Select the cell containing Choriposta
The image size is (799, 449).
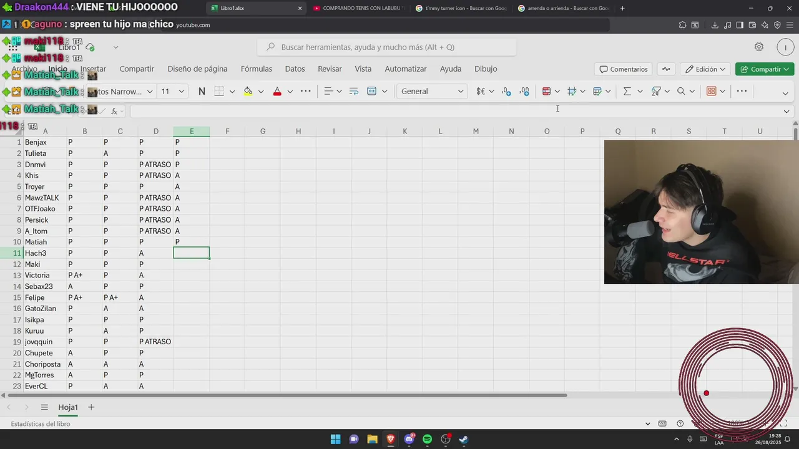pyautogui.click(x=45, y=364)
